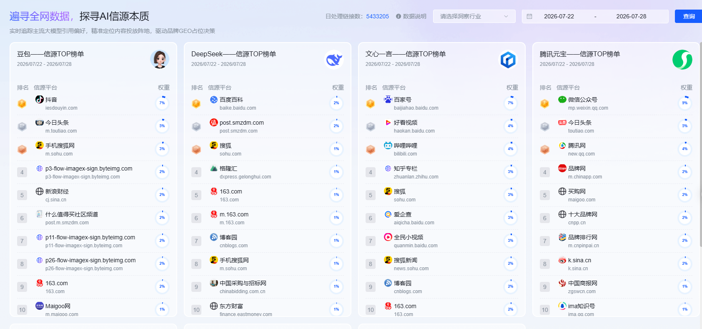
Task: Open the DeepSeek whale logo
Action: pos(334,59)
